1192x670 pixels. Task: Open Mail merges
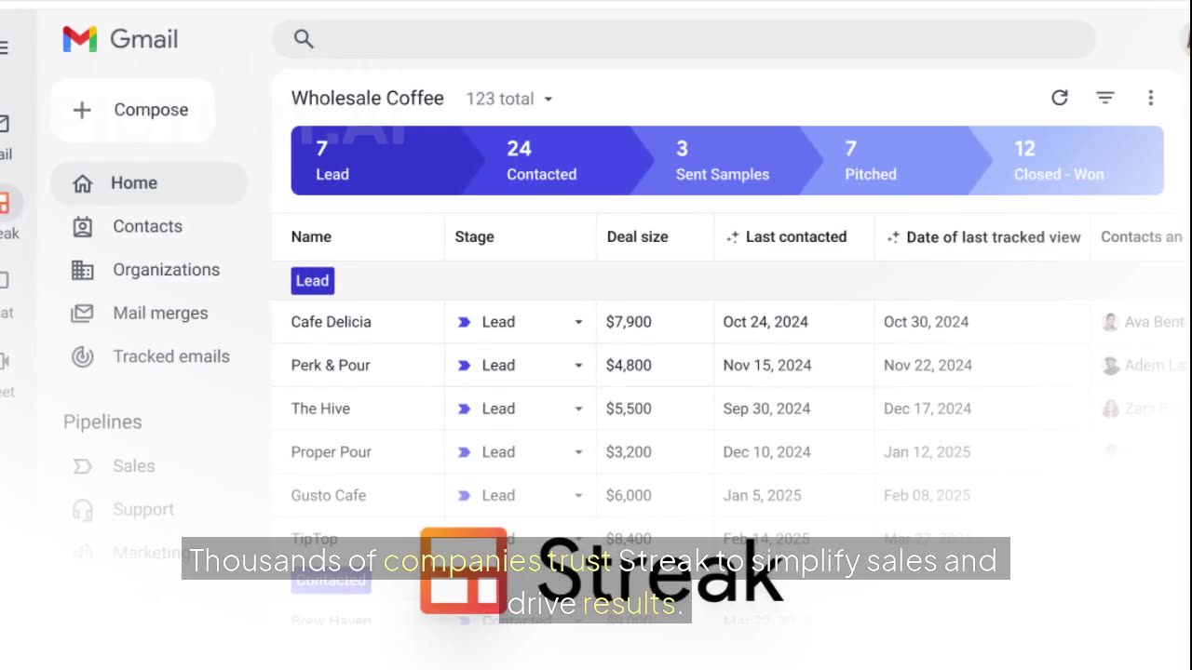[x=160, y=314]
